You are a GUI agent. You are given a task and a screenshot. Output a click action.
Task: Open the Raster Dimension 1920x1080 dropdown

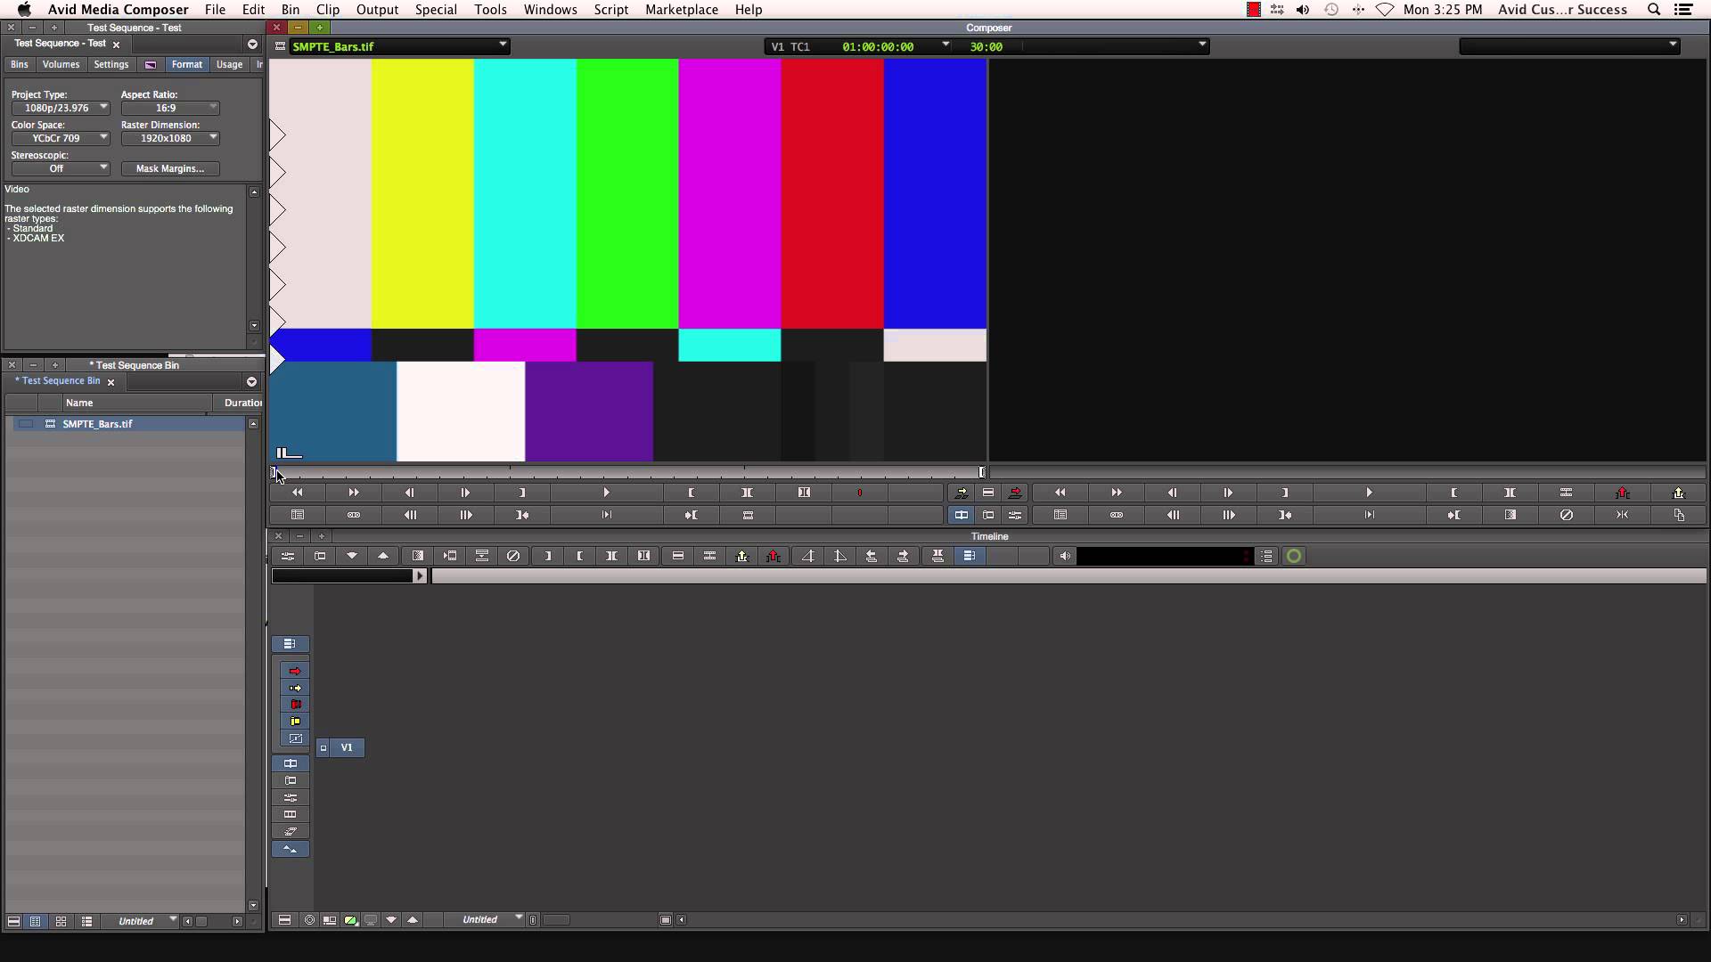[x=169, y=138]
